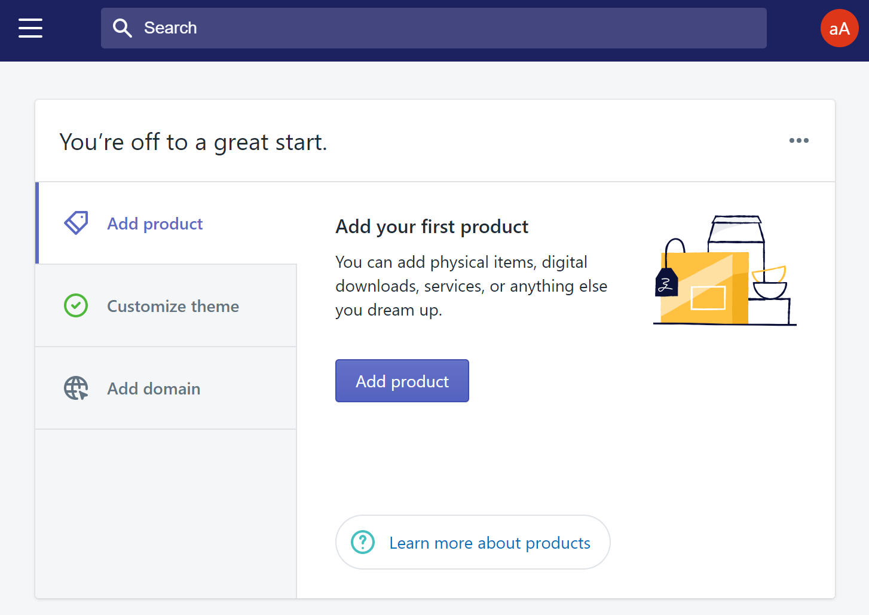Screen dimensions: 869x615
Task: Click the bowl icon in the illustration
Action: click(769, 283)
